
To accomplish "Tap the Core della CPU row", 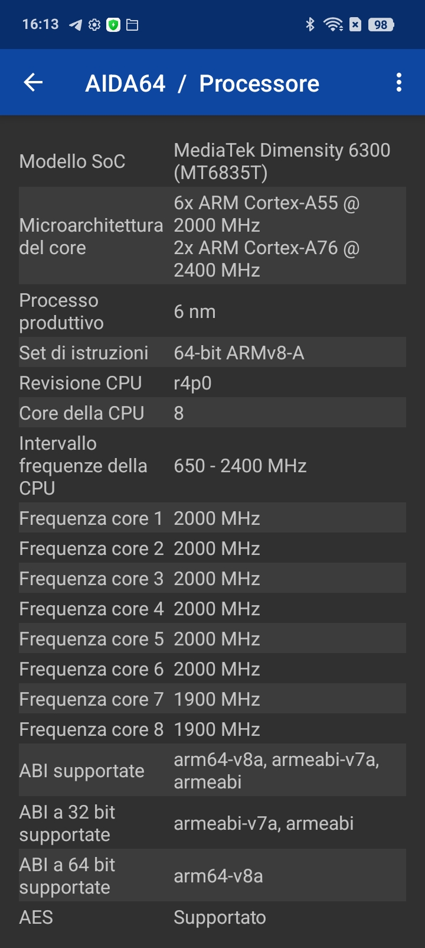I will pos(212,413).
